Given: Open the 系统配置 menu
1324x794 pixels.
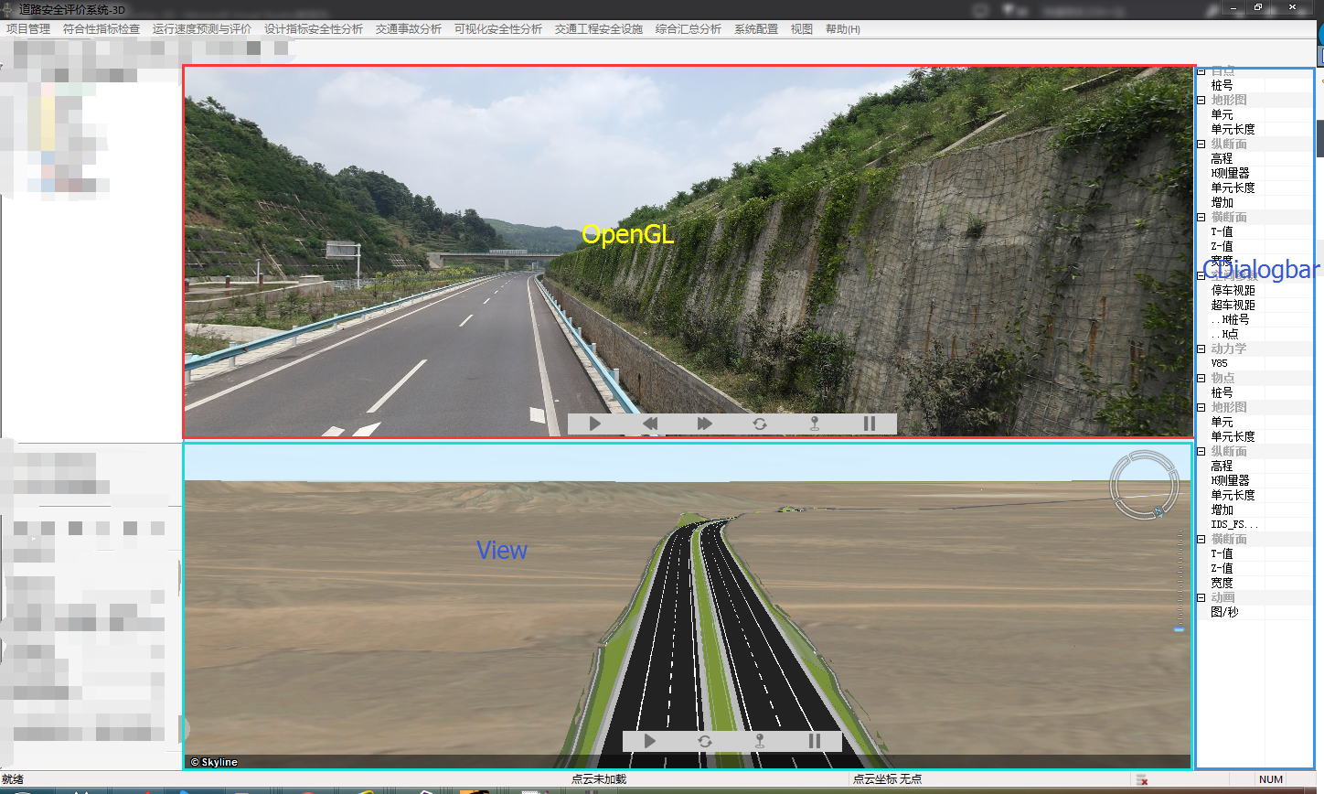Looking at the screenshot, I should pyautogui.click(x=755, y=28).
